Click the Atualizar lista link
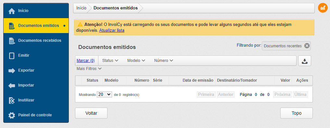 coord(112,30)
